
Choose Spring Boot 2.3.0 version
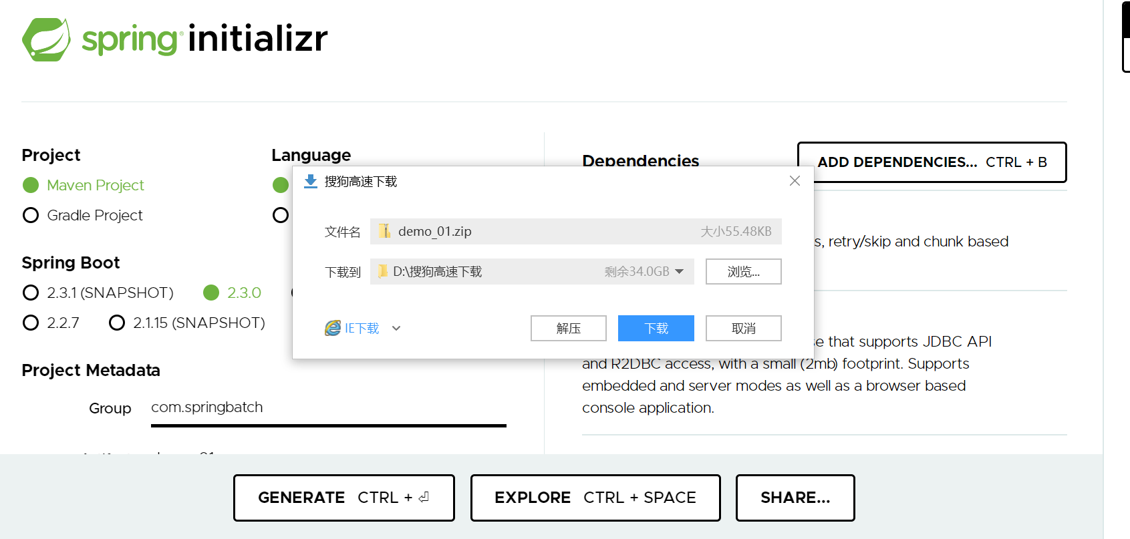(211, 293)
